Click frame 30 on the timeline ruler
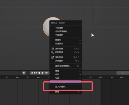129x105 pixels. click(7, 77)
